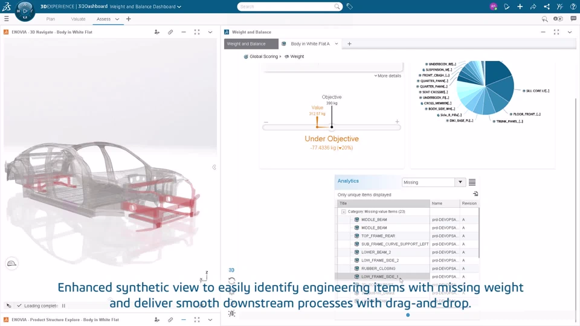Open Weight and Balance widget chevron menu

click(570, 32)
